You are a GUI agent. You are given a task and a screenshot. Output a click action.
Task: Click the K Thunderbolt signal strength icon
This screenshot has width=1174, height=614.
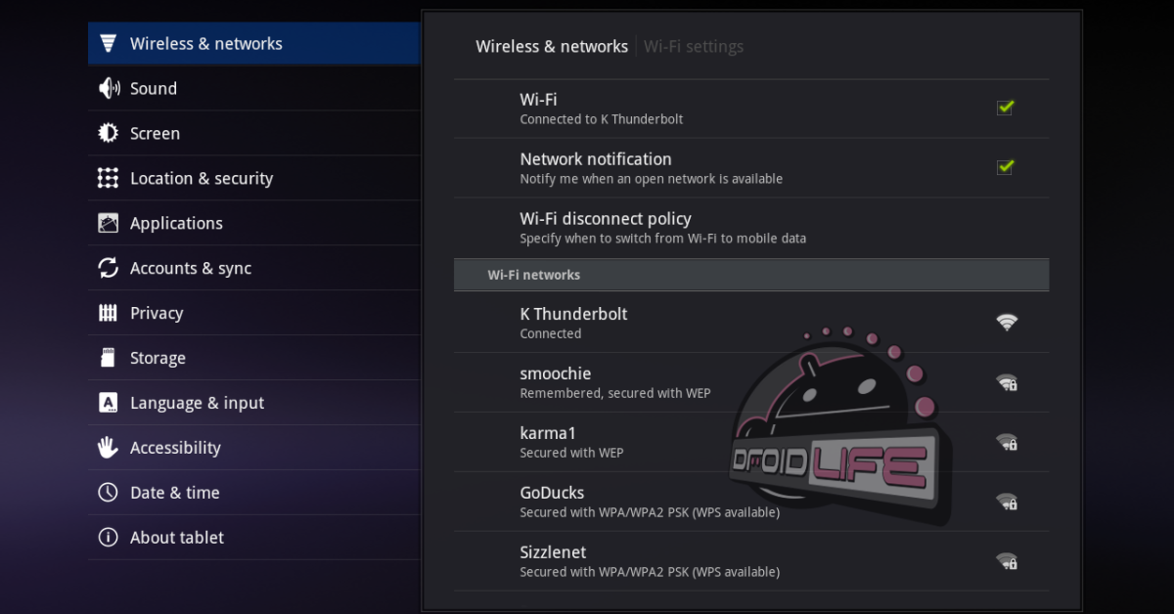1006,323
